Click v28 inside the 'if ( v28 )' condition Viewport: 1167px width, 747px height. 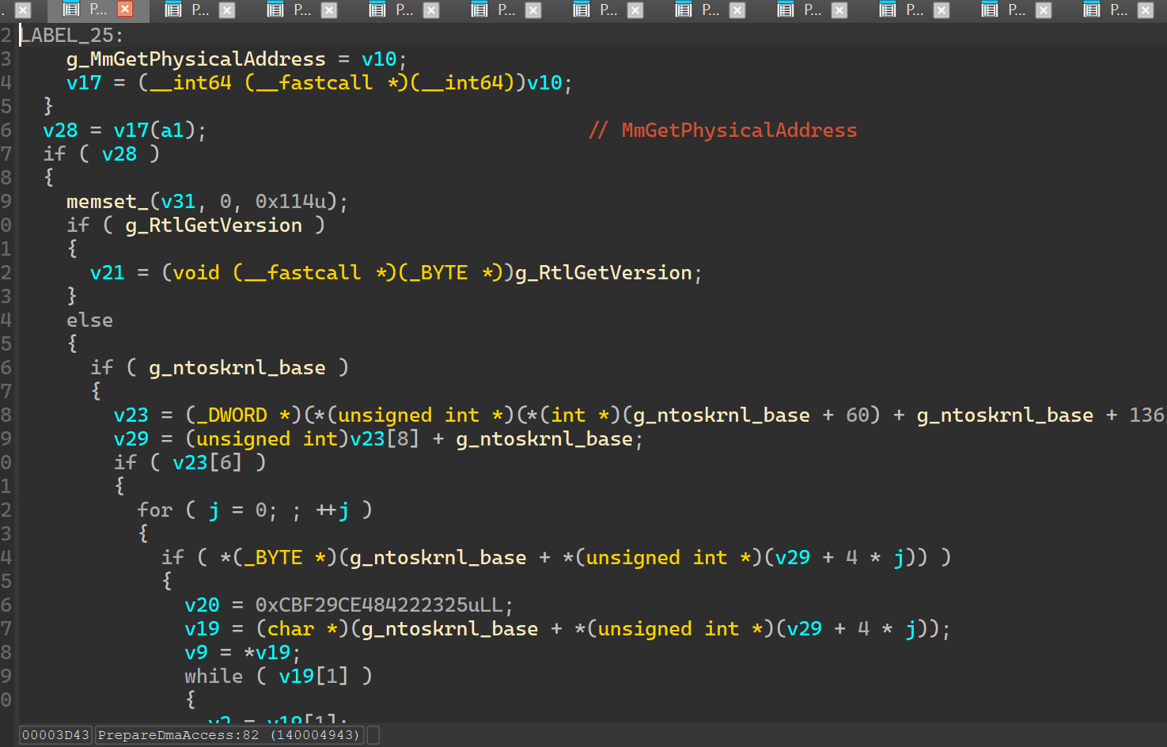click(x=119, y=154)
